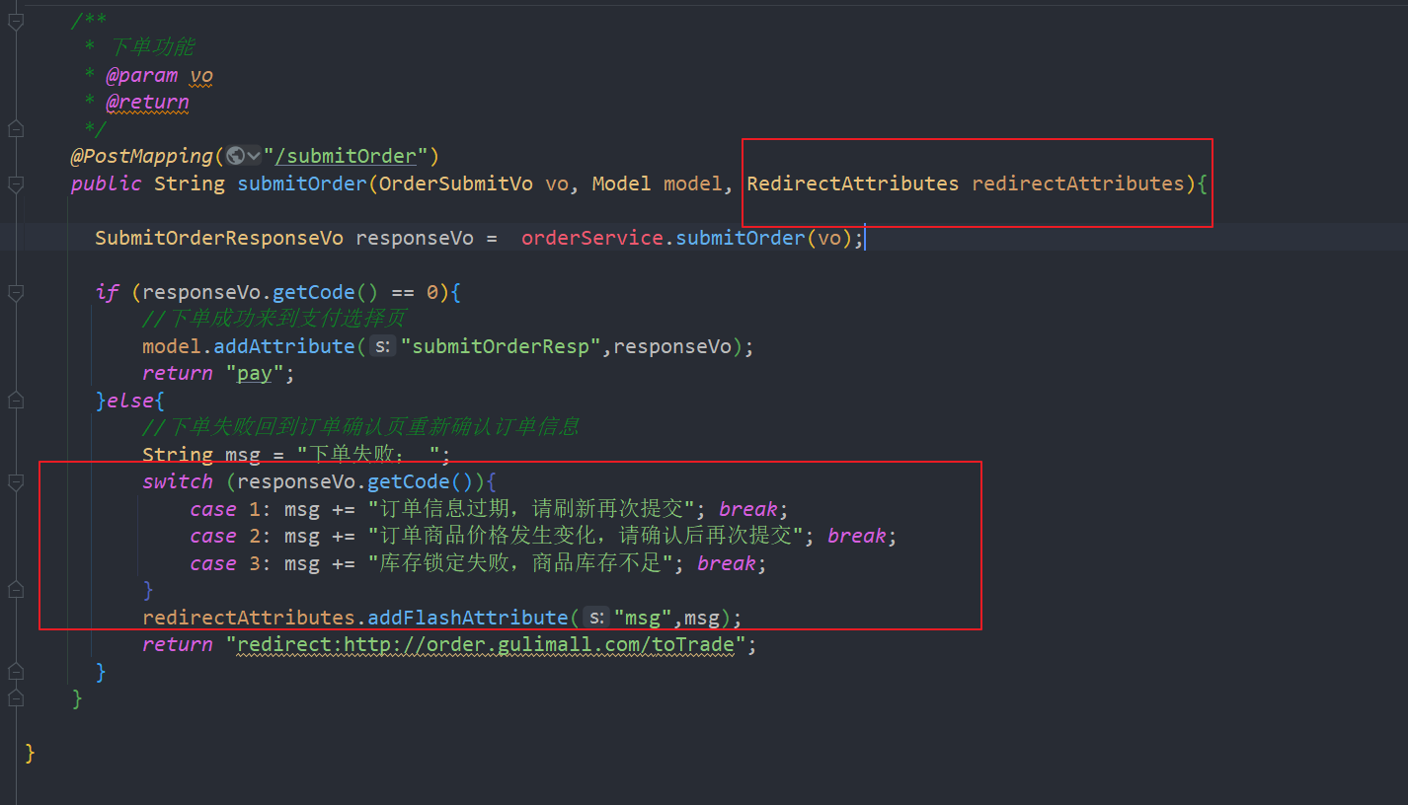
Task: Click the fold end marker at method closing brace
Action: (x=16, y=698)
